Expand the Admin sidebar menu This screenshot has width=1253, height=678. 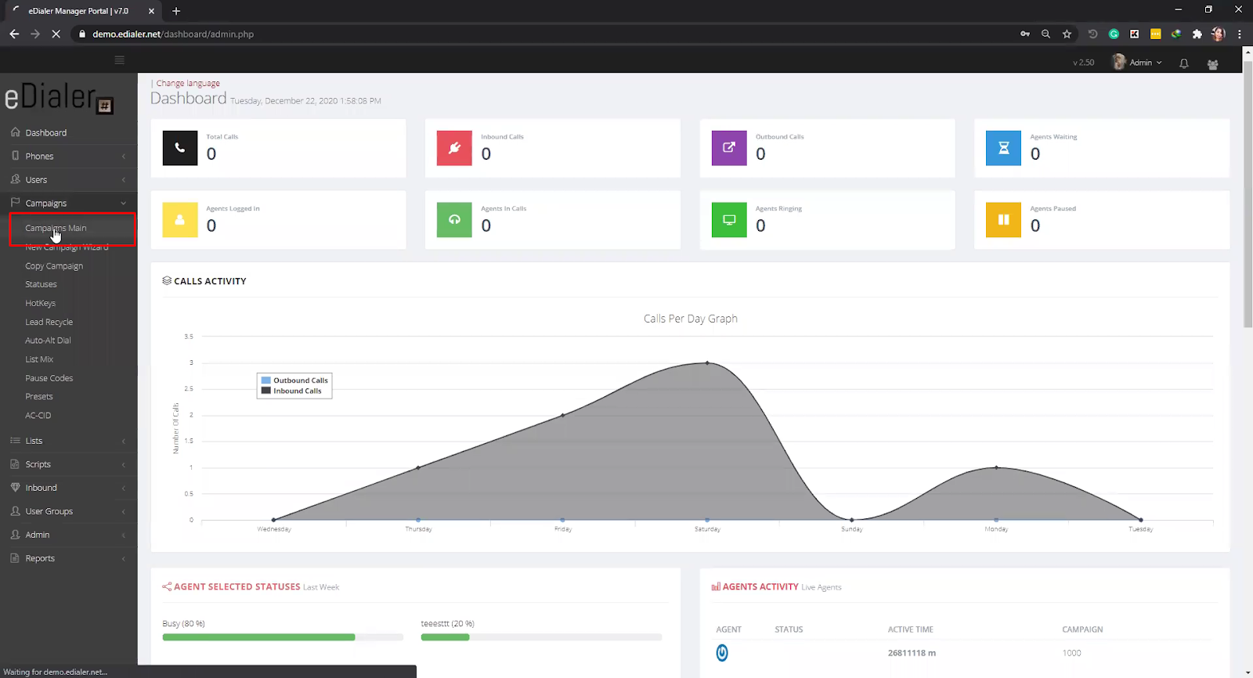(x=69, y=535)
